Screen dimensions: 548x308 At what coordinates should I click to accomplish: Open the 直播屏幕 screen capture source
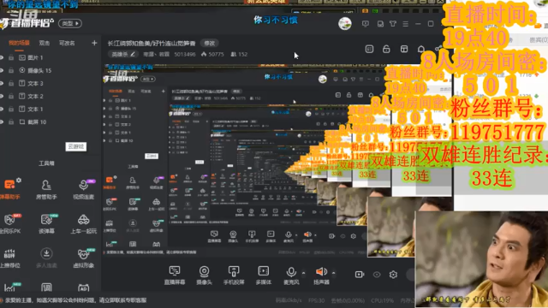point(175,275)
